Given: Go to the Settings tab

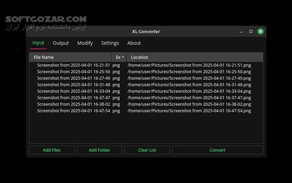Looking at the screenshot, I should click(x=110, y=43).
